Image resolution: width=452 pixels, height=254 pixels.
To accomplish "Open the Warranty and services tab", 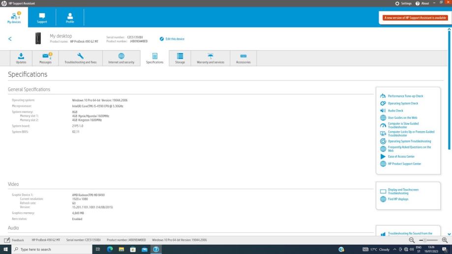I will 210,58.
